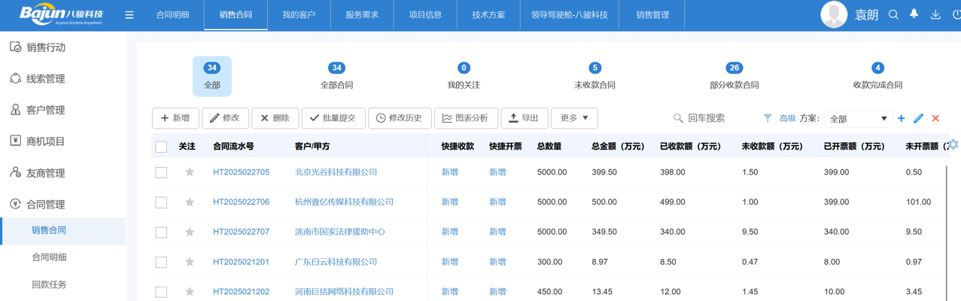Open the 技术方案 tab
The width and height of the screenshot is (961, 301).
[x=488, y=15]
